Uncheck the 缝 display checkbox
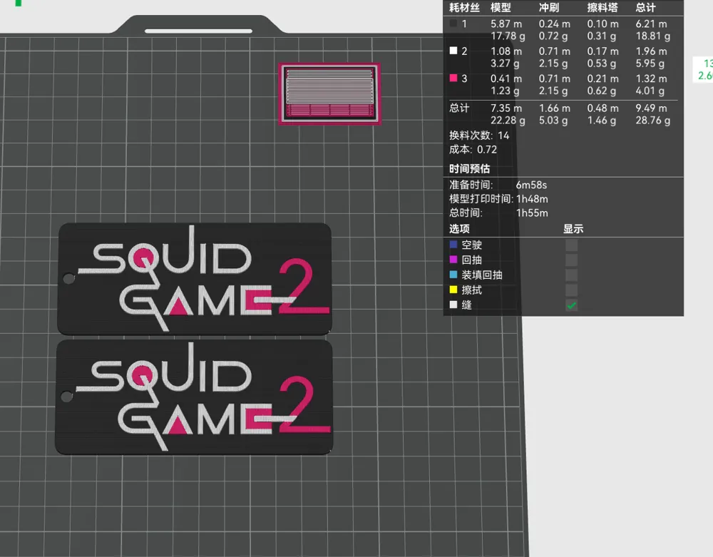Viewport: 713px width, 557px height. pos(572,305)
